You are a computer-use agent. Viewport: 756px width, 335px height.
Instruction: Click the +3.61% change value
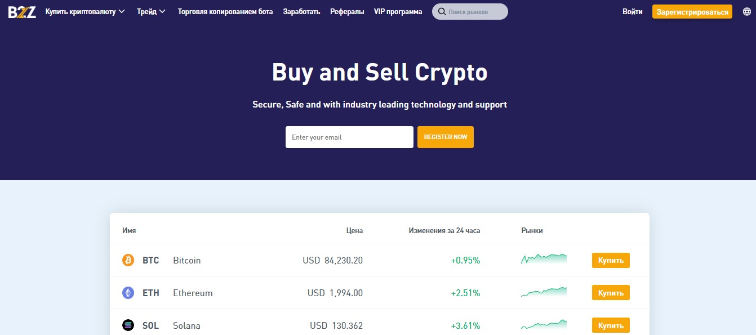tap(465, 325)
